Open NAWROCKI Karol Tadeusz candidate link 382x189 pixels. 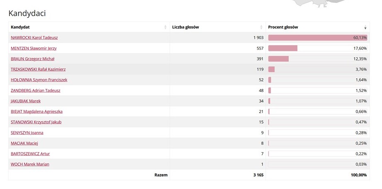pos(34,38)
